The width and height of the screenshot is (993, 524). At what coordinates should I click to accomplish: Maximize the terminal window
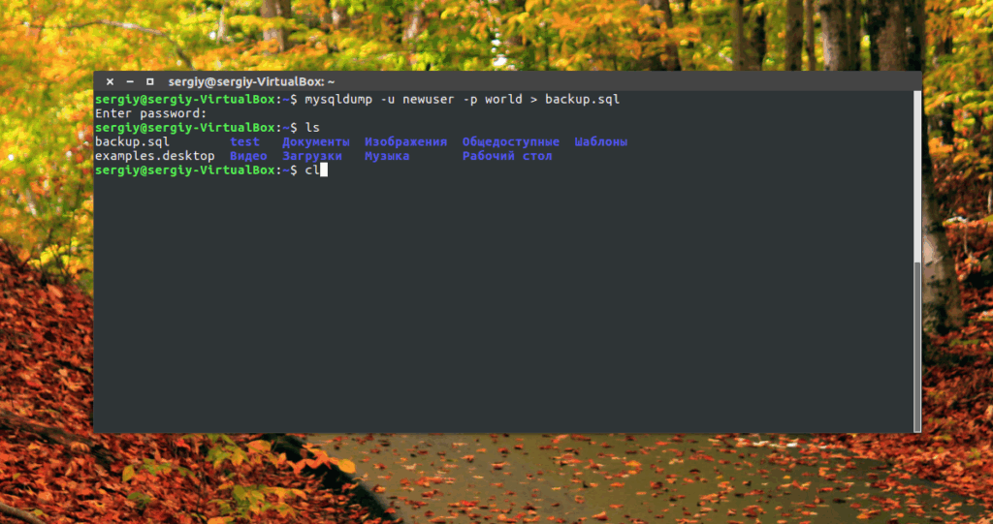(150, 81)
